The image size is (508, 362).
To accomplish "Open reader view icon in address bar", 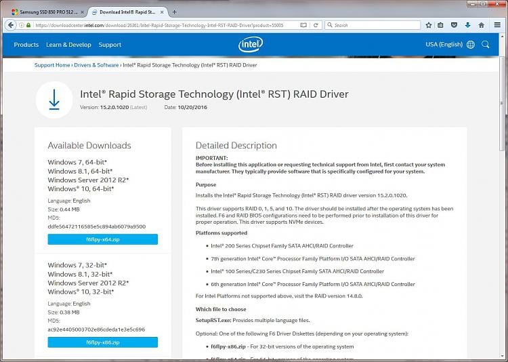I will click(303, 25).
